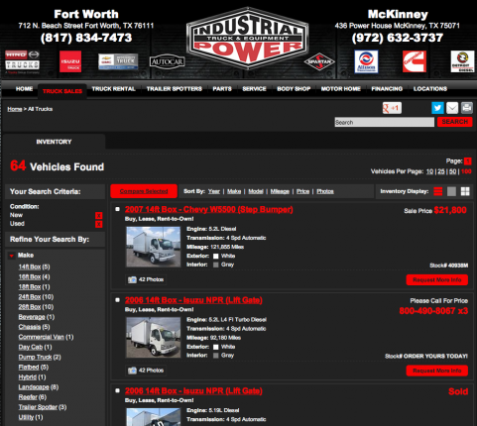Email this page using envelope icon

pos(452,108)
